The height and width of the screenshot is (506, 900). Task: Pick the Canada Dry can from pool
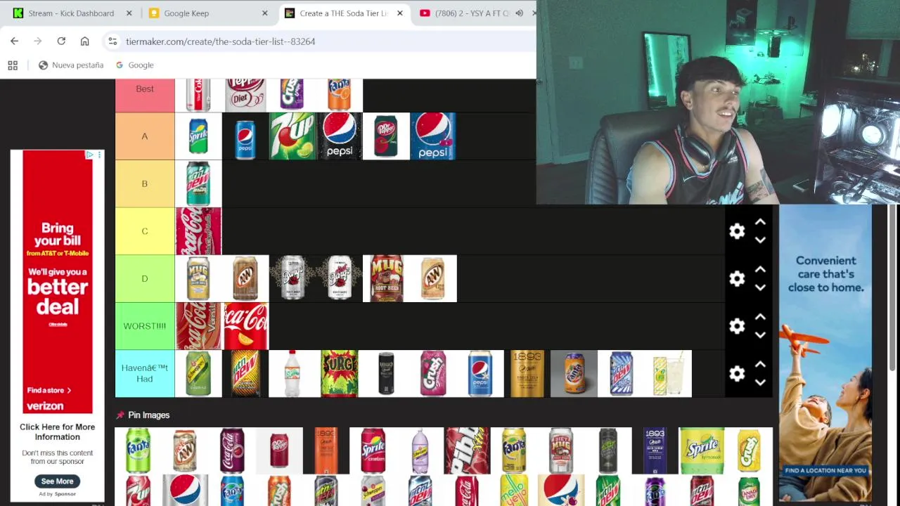pos(749,491)
